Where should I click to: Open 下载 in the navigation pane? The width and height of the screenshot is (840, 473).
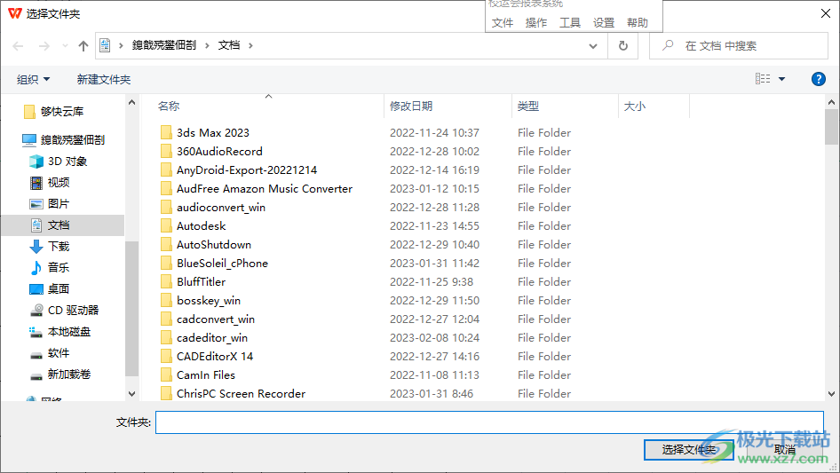[x=59, y=247]
